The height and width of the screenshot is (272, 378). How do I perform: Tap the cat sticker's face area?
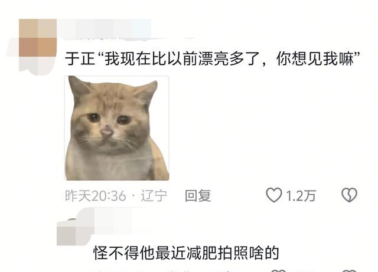click(110, 120)
